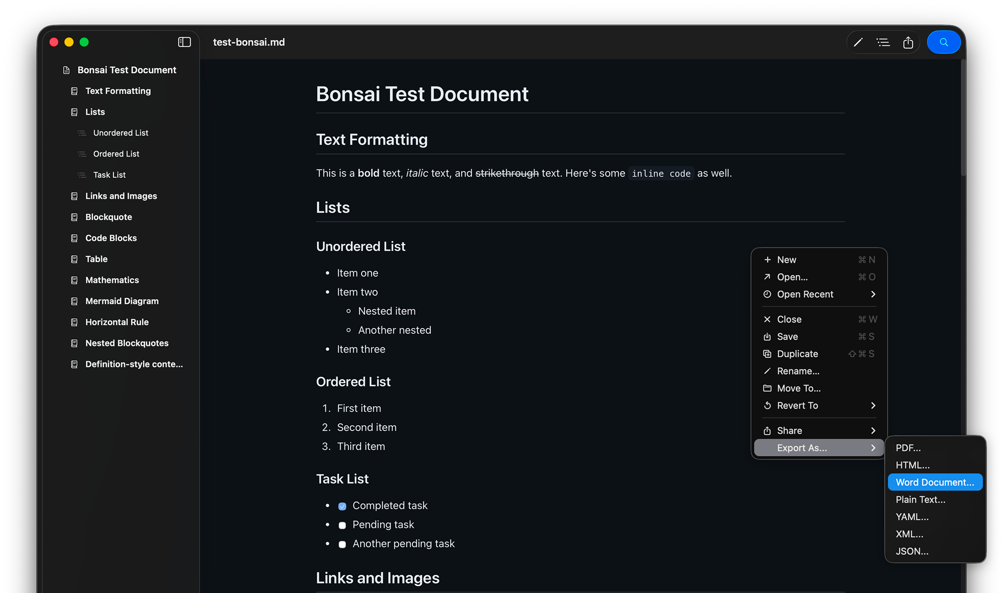Image resolution: width=1003 pixels, height=593 pixels.
Task: Check the Pending task checkbox
Action: coord(342,525)
